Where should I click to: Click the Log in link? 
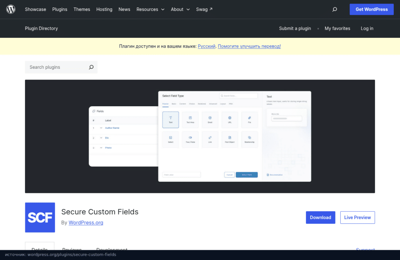click(367, 28)
